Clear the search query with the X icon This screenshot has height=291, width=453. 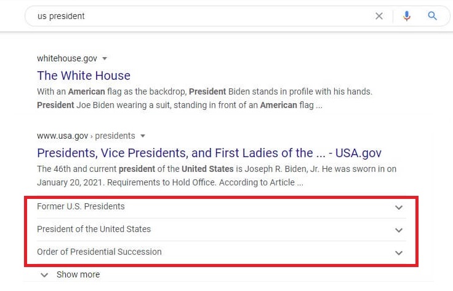[379, 16]
